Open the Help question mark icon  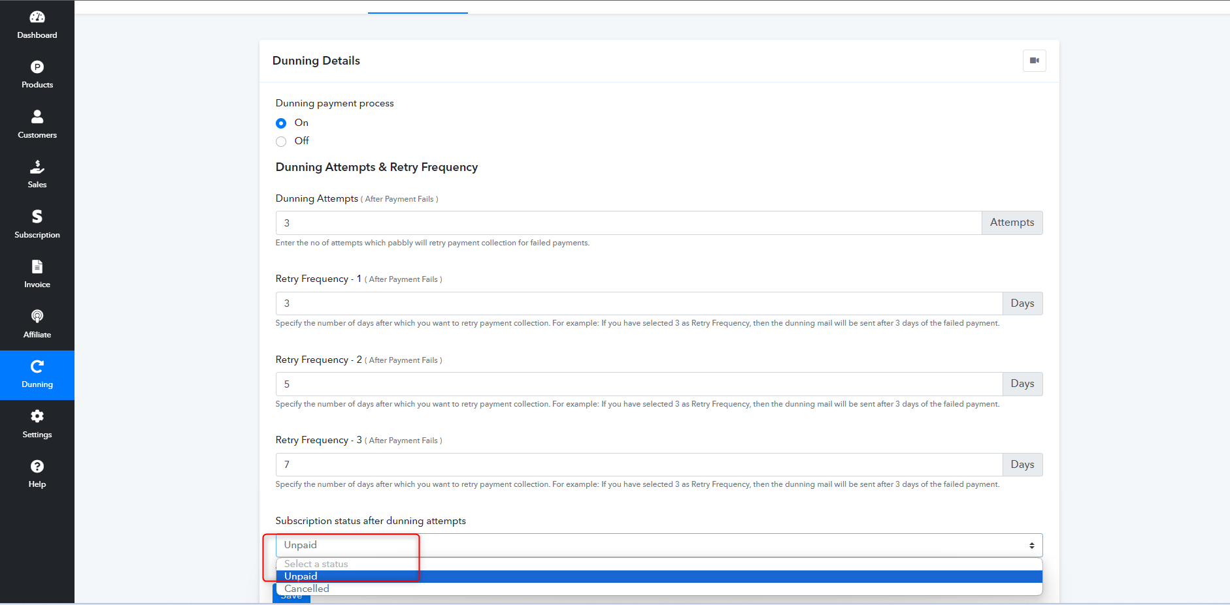[37, 466]
